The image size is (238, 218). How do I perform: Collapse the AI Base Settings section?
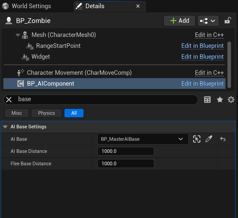5,127
